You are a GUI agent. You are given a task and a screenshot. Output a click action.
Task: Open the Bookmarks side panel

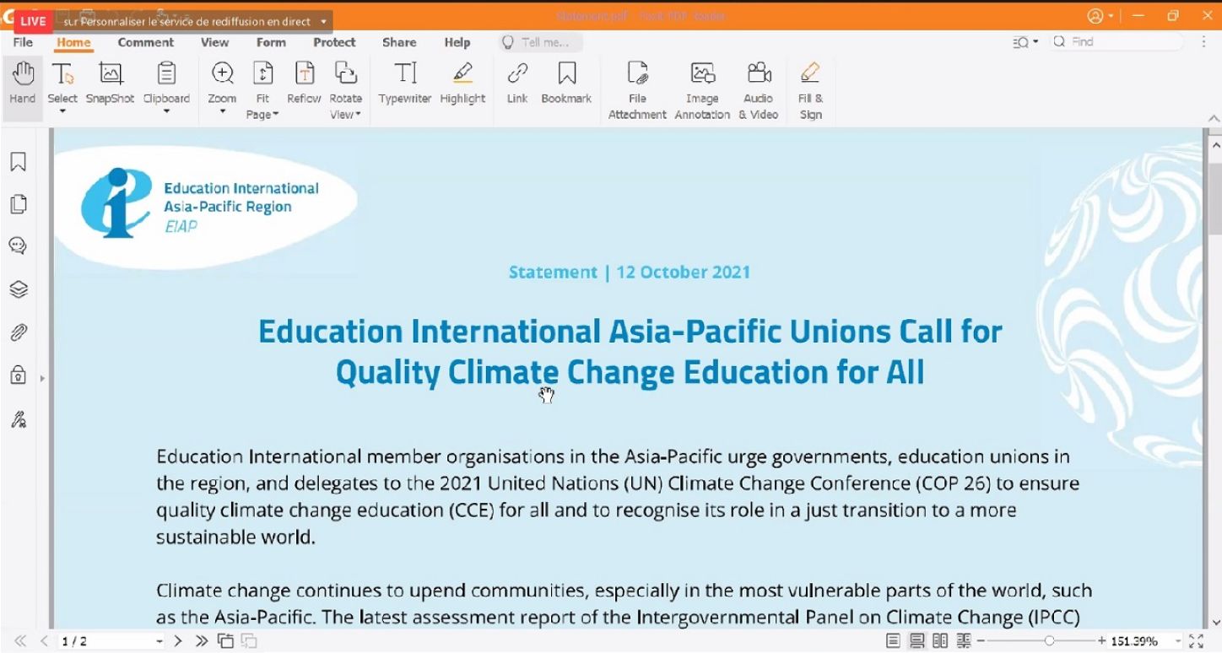pyautogui.click(x=18, y=162)
